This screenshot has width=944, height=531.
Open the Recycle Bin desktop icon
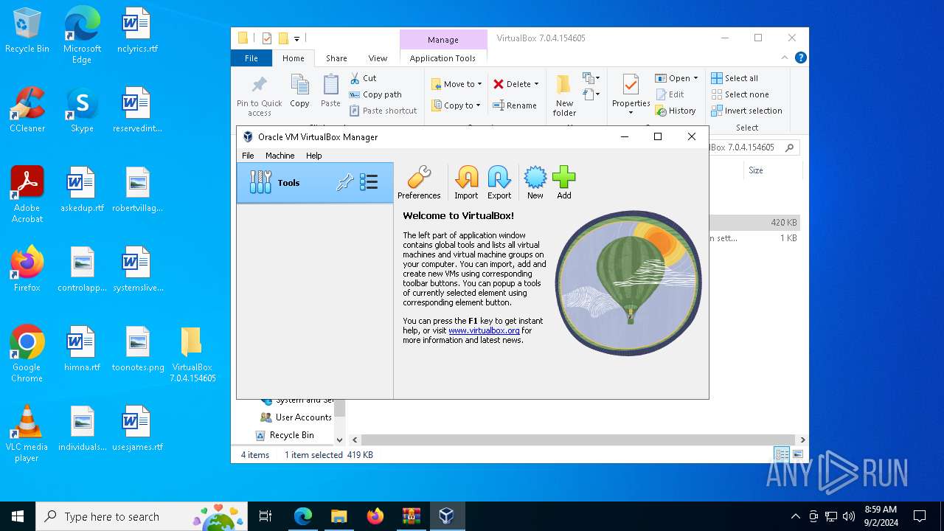(x=27, y=30)
